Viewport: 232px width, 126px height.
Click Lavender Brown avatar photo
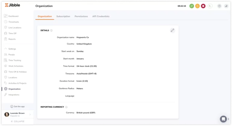point(7,114)
